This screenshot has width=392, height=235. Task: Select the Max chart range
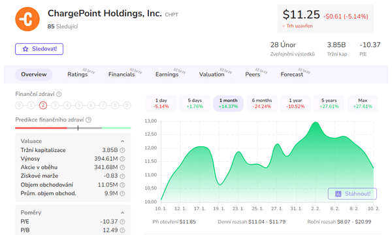point(363,103)
